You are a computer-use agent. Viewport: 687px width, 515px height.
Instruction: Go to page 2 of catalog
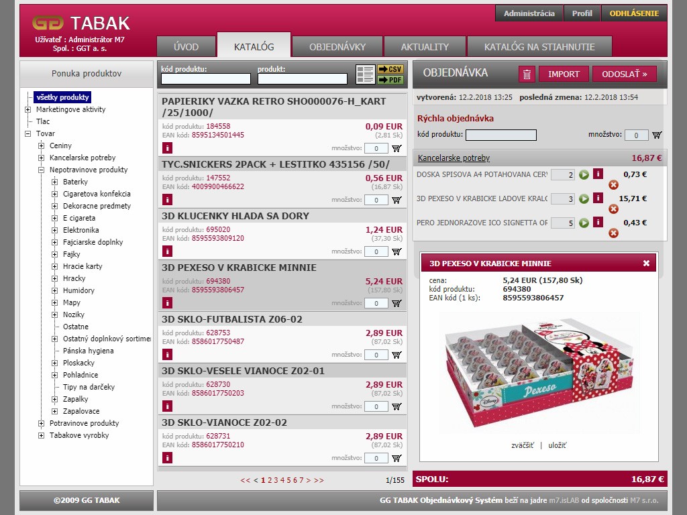pyautogui.click(x=270, y=480)
